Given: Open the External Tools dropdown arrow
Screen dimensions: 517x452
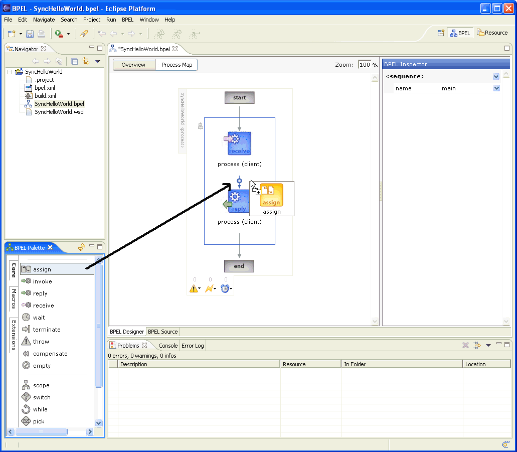Looking at the screenshot, I should tap(69, 34).
